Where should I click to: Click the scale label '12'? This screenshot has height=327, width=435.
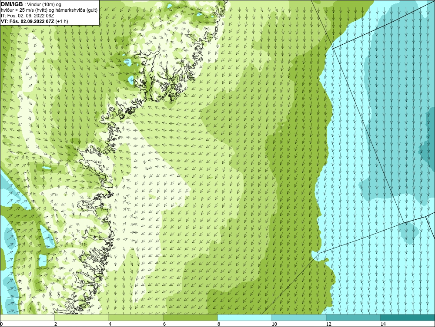coord(328,324)
